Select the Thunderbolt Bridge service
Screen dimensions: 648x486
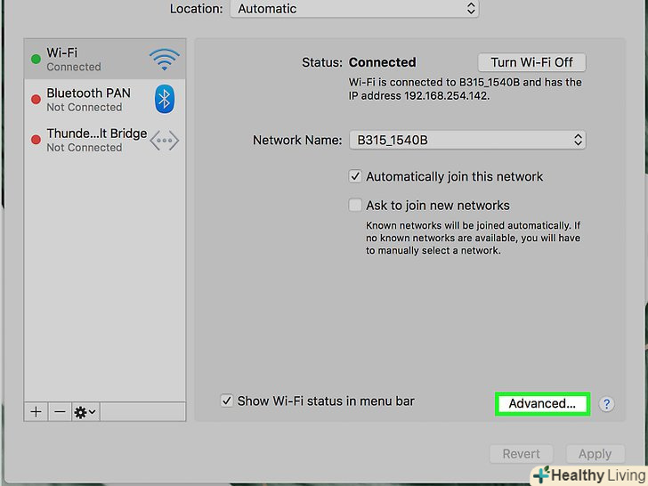click(105, 140)
